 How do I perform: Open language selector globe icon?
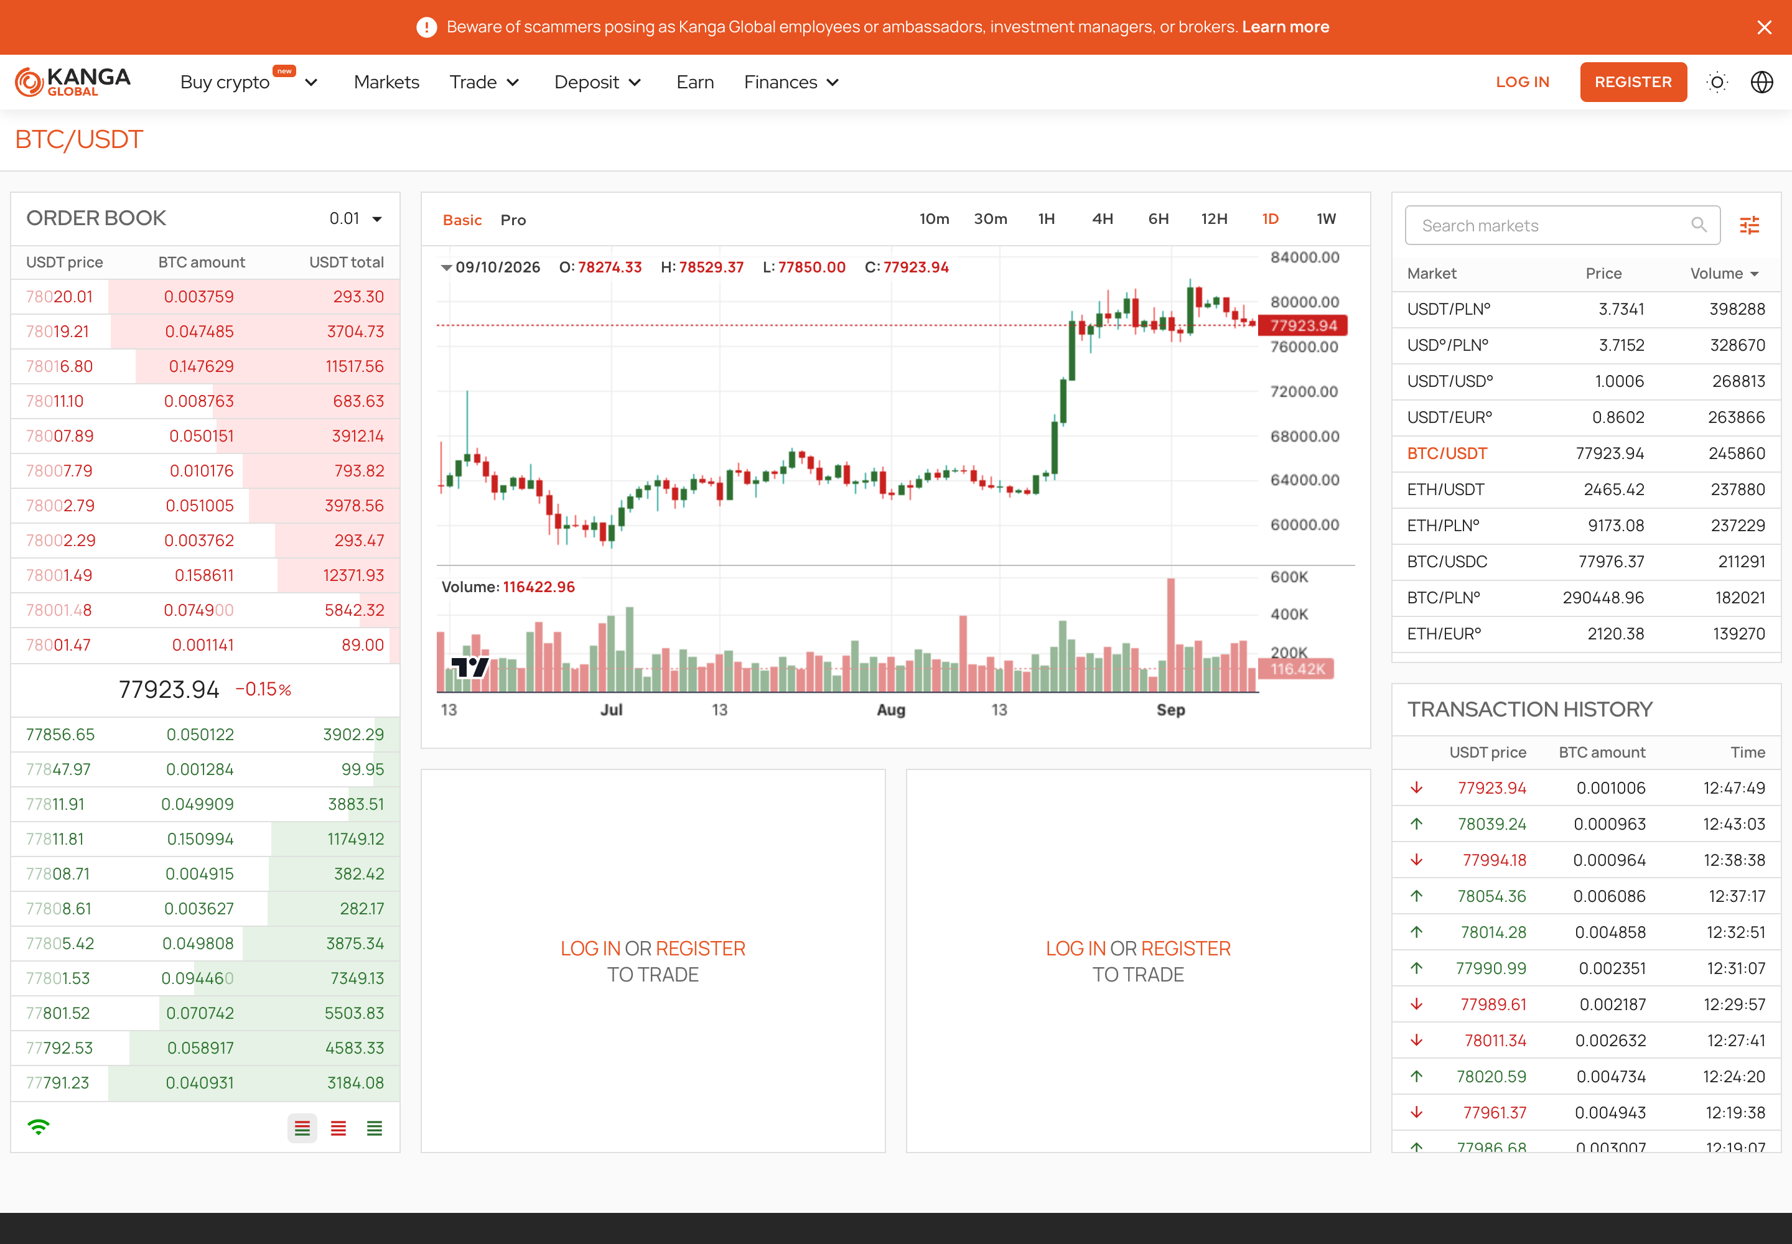(x=1761, y=82)
